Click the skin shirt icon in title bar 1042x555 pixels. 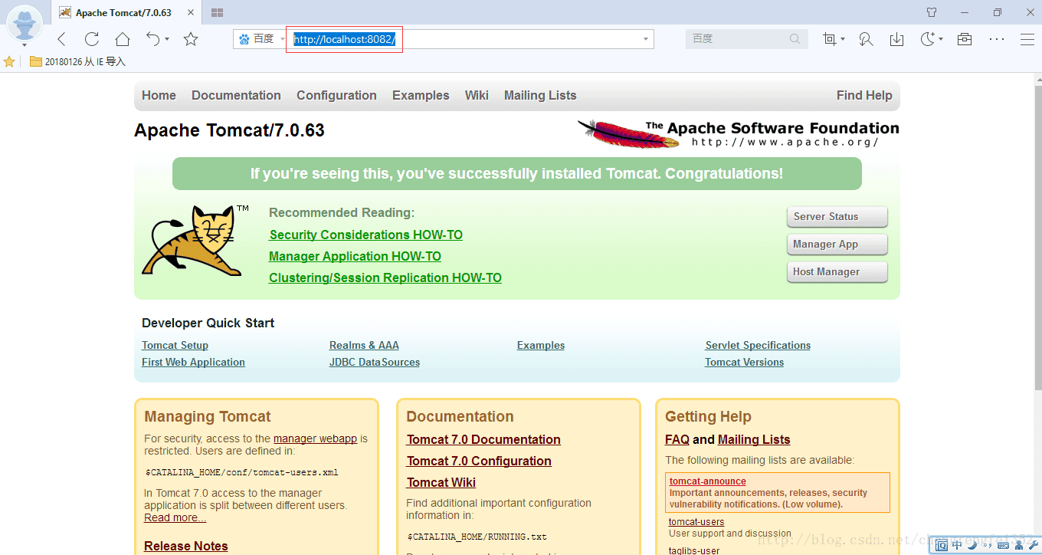[x=932, y=12]
